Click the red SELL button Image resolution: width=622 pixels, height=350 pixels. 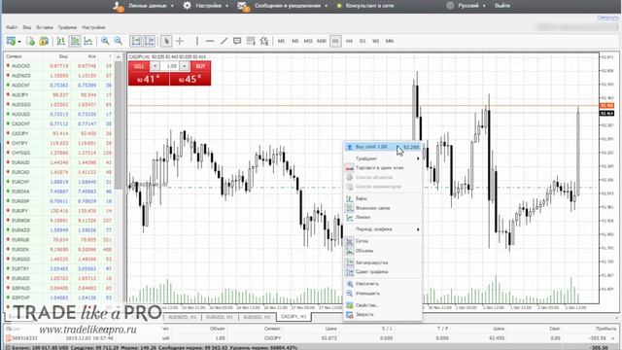(139, 66)
